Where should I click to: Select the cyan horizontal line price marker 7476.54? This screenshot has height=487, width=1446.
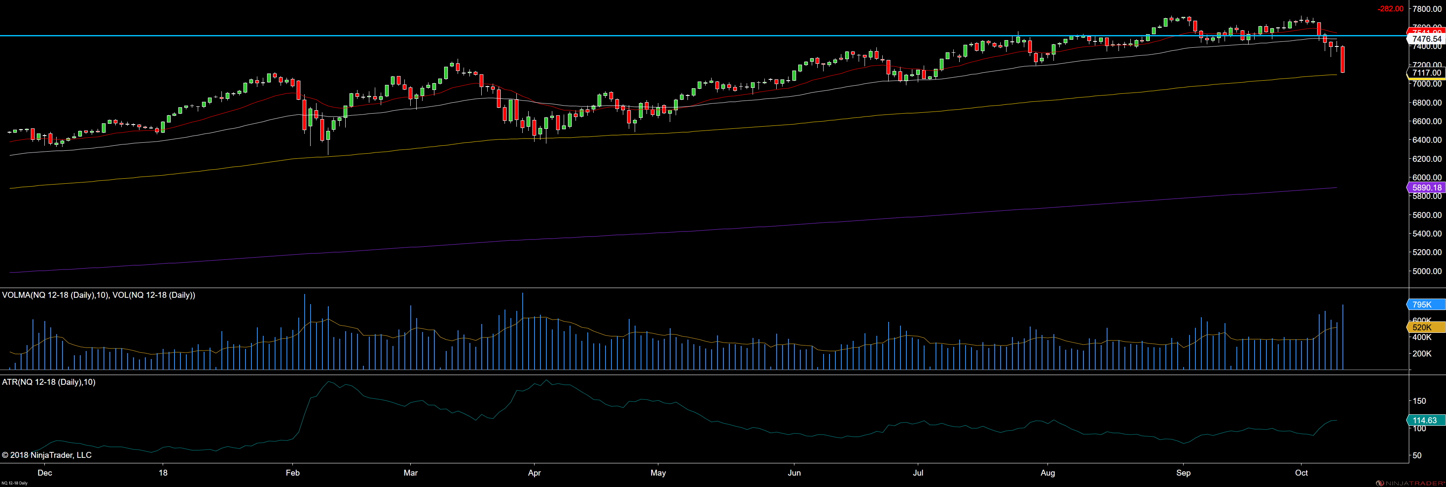coord(1426,39)
